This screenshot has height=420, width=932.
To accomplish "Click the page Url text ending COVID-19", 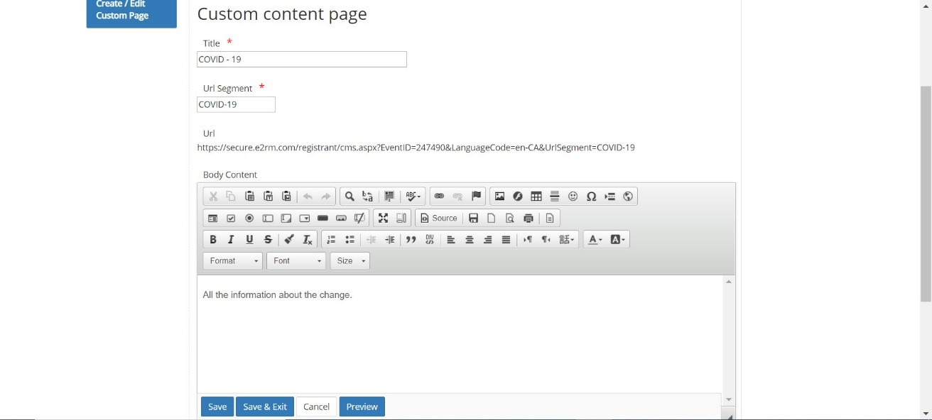I will (x=416, y=148).
